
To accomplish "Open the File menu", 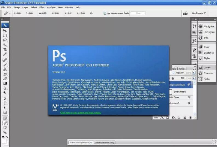I will [3, 7].
